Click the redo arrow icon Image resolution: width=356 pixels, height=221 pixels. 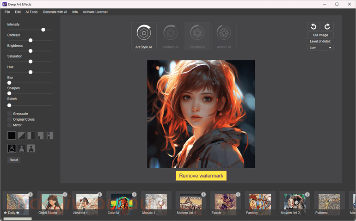pos(327,26)
